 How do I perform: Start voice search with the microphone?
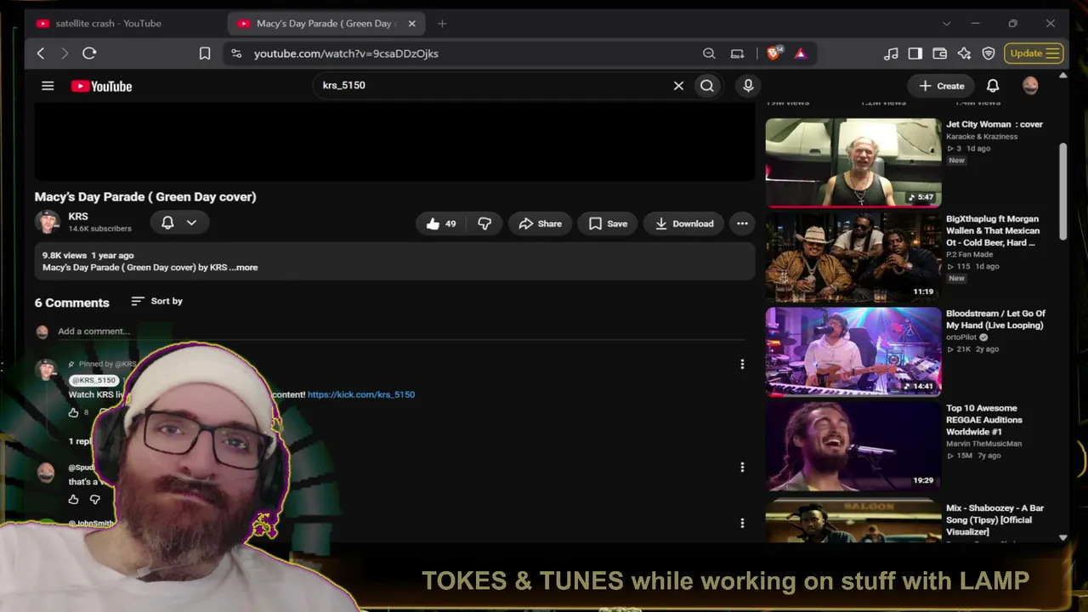748,86
